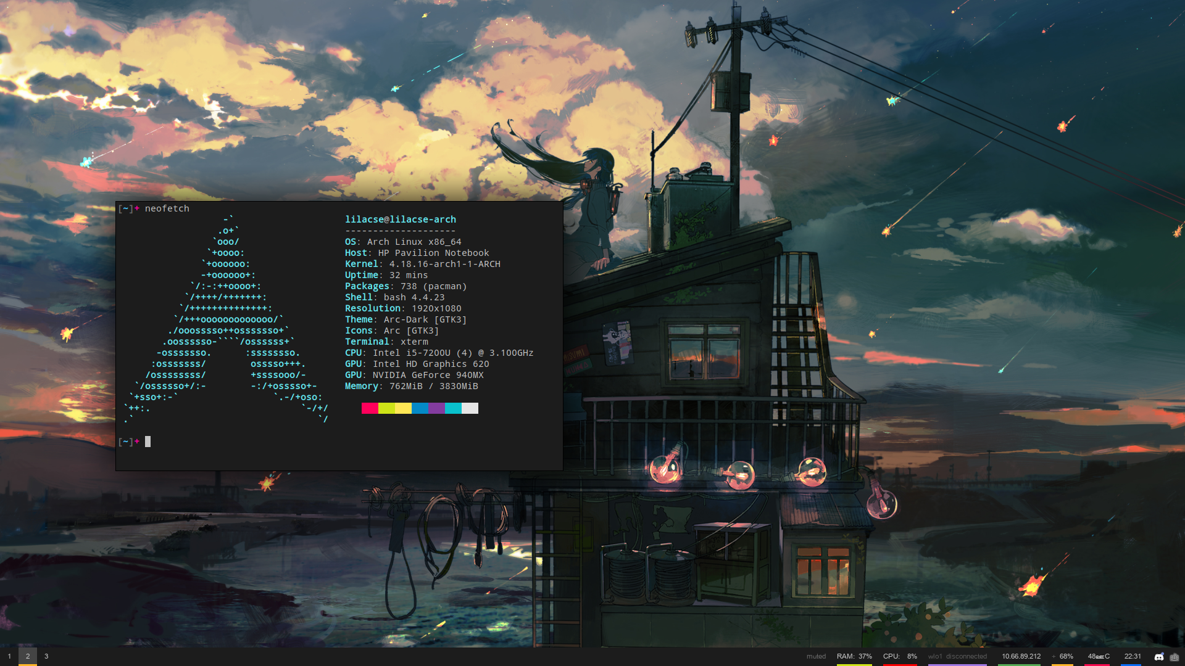Click the Shell: bash 4.4.23 line
This screenshot has width=1185, height=666.
pyautogui.click(x=395, y=297)
